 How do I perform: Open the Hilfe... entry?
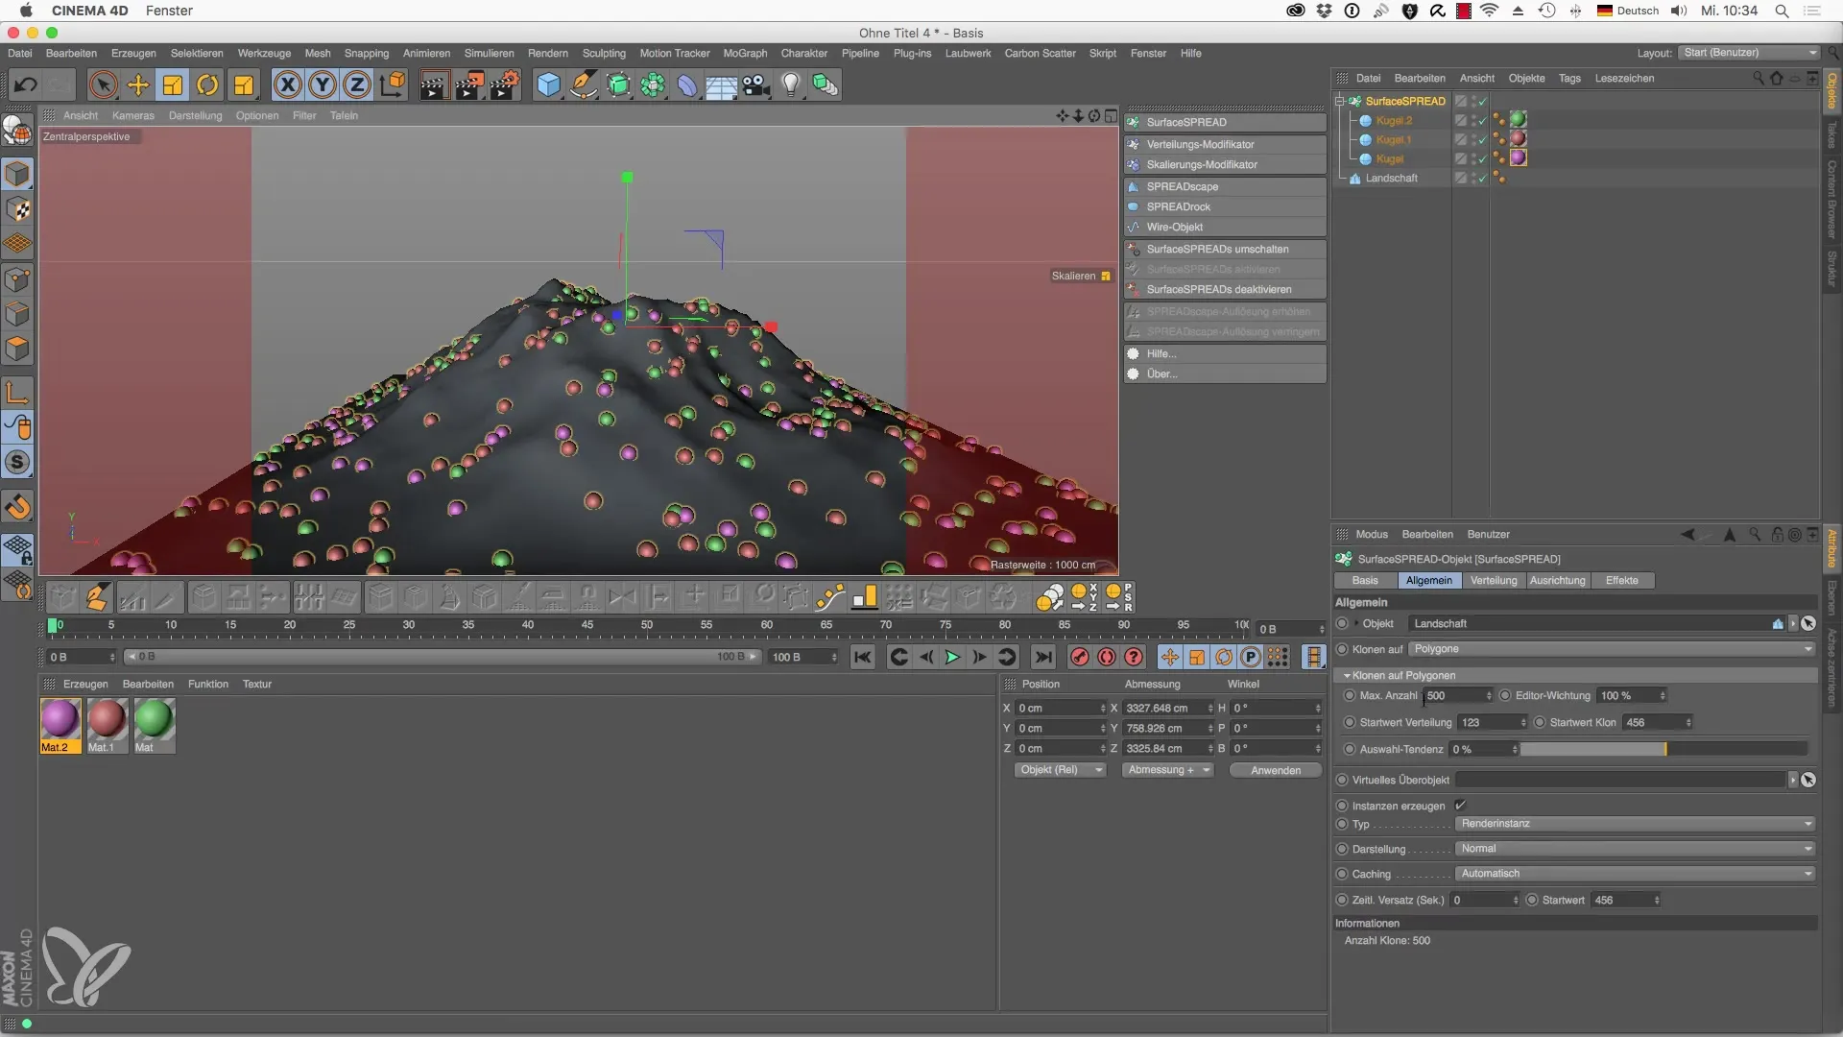[1226, 353]
